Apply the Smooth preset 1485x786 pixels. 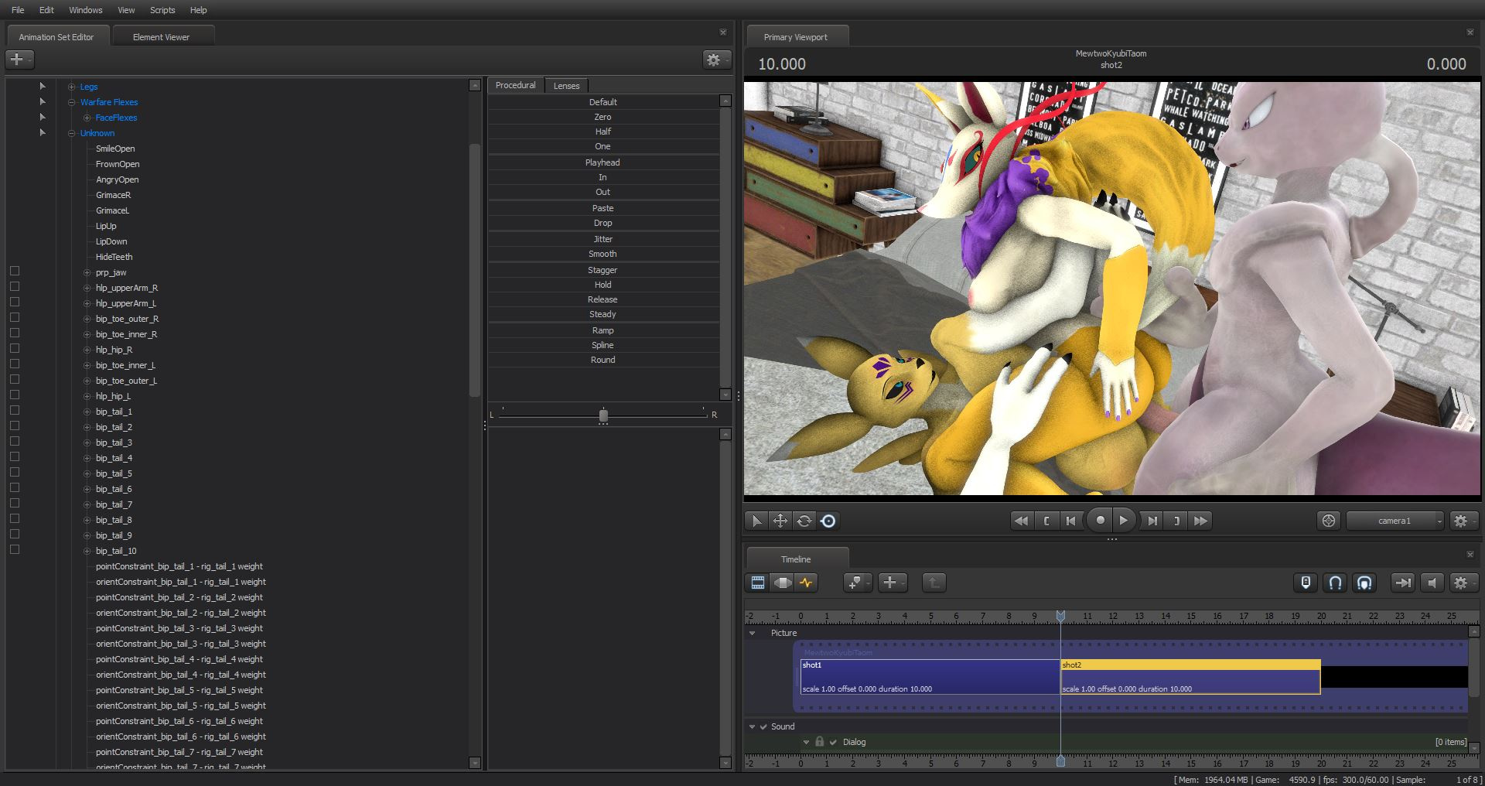(x=603, y=254)
